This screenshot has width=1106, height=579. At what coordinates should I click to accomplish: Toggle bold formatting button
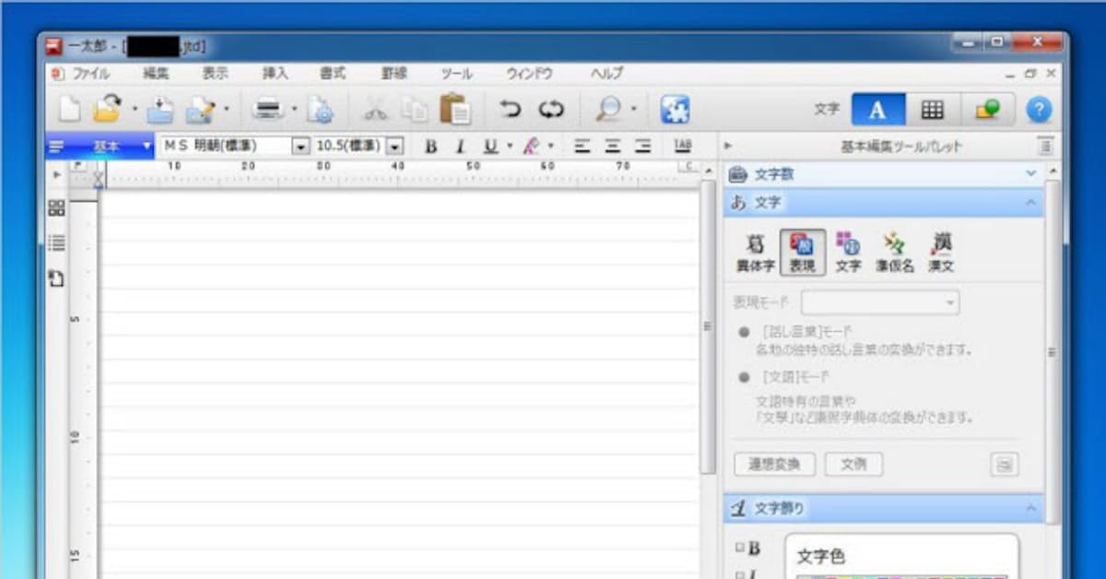click(x=429, y=146)
